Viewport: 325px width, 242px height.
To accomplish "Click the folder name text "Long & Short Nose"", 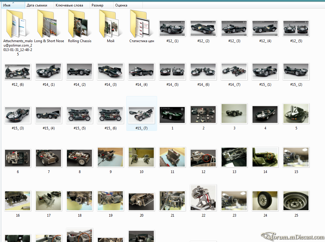I will (49, 41).
